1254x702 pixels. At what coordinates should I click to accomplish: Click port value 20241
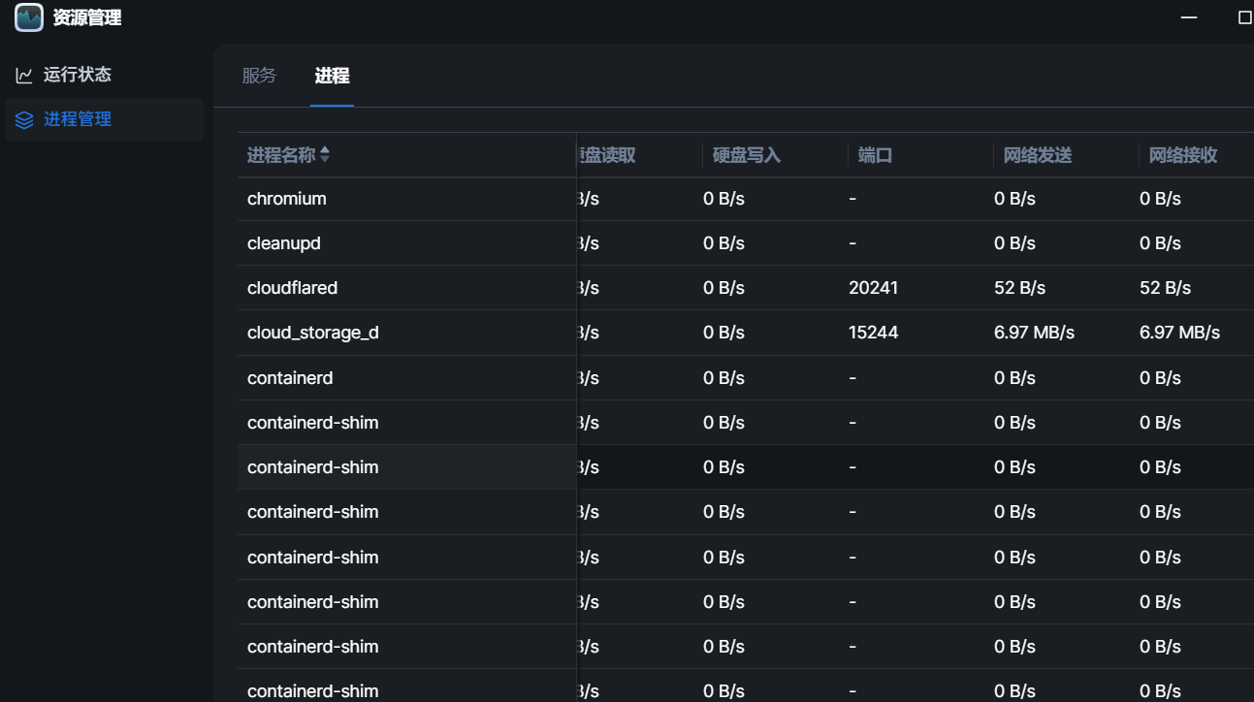coord(873,288)
